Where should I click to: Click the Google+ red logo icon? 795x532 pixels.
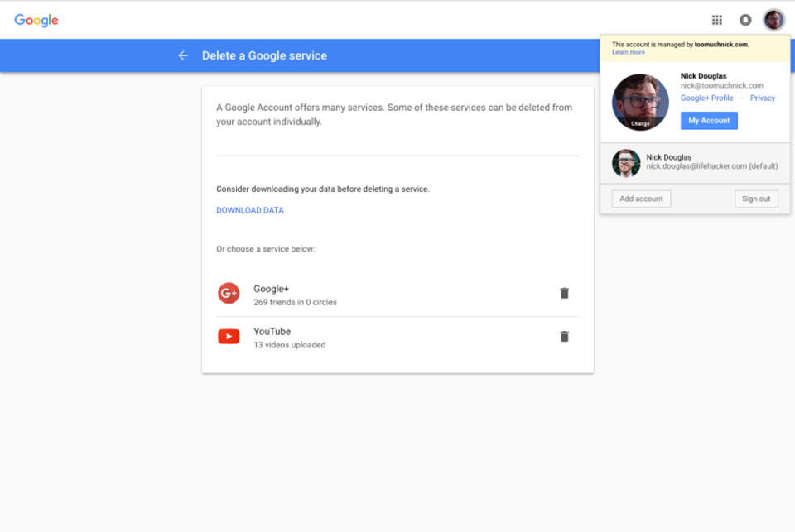point(229,293)
